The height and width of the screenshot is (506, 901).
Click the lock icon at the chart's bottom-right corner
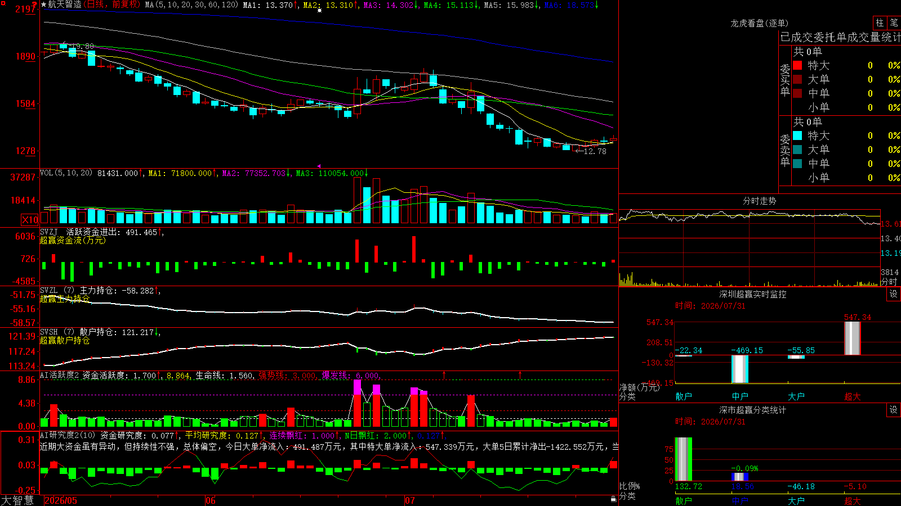(614, 499)
